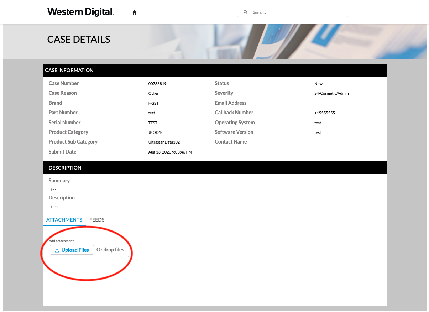
Task: Click the Western Digital logo
Action: (x=80, y=11)
